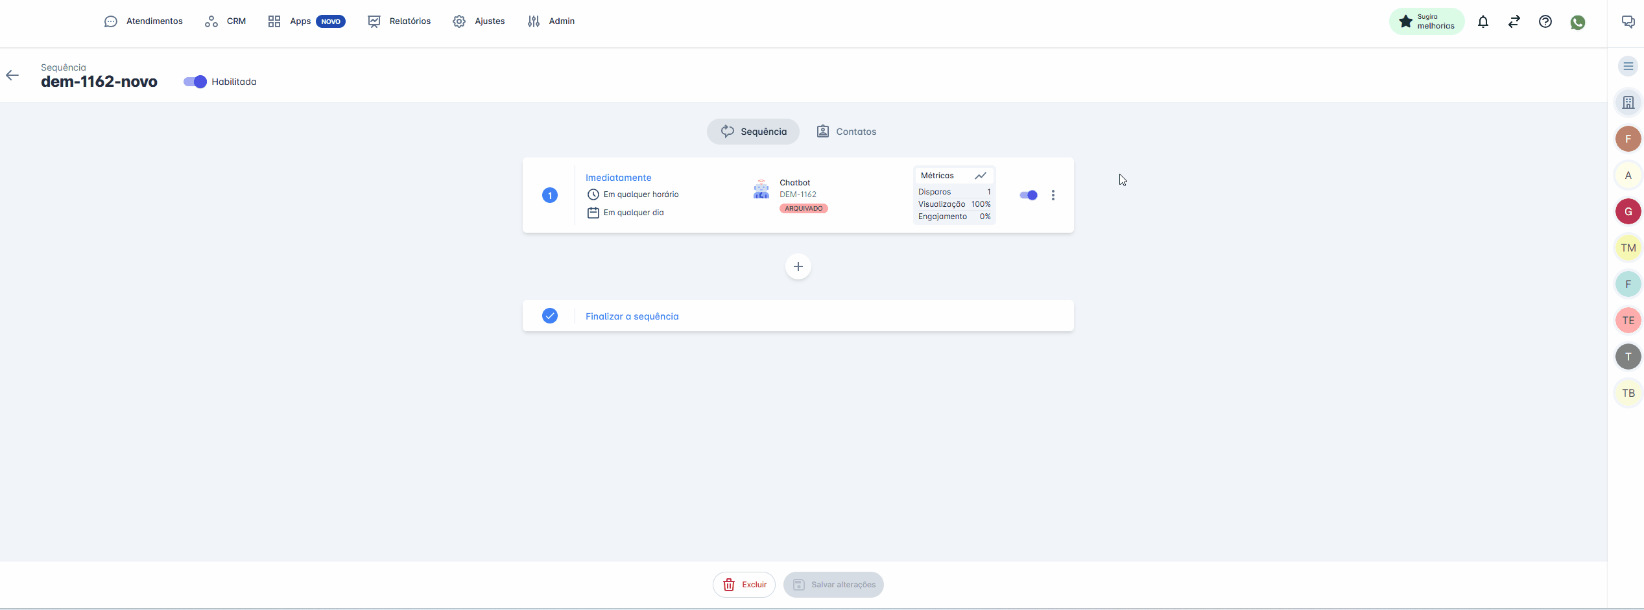Viewport: 1644px width, 610px height.
Task: Click the back arrow icon
Action: tap(12, 75)
